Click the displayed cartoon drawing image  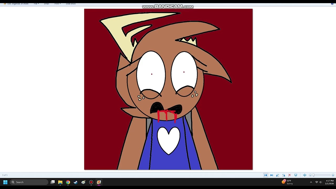(168, 89)
